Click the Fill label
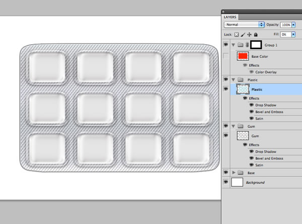The image size is (302, 224). [276, 34]
